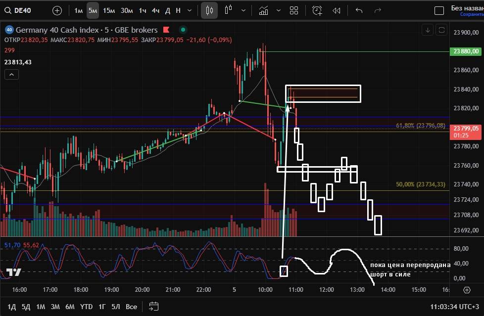Image resolution: width=484 pixels, height=316 pixels.
Task: Toggle the fullscreen layout square icon
Action: coord(438,10)
